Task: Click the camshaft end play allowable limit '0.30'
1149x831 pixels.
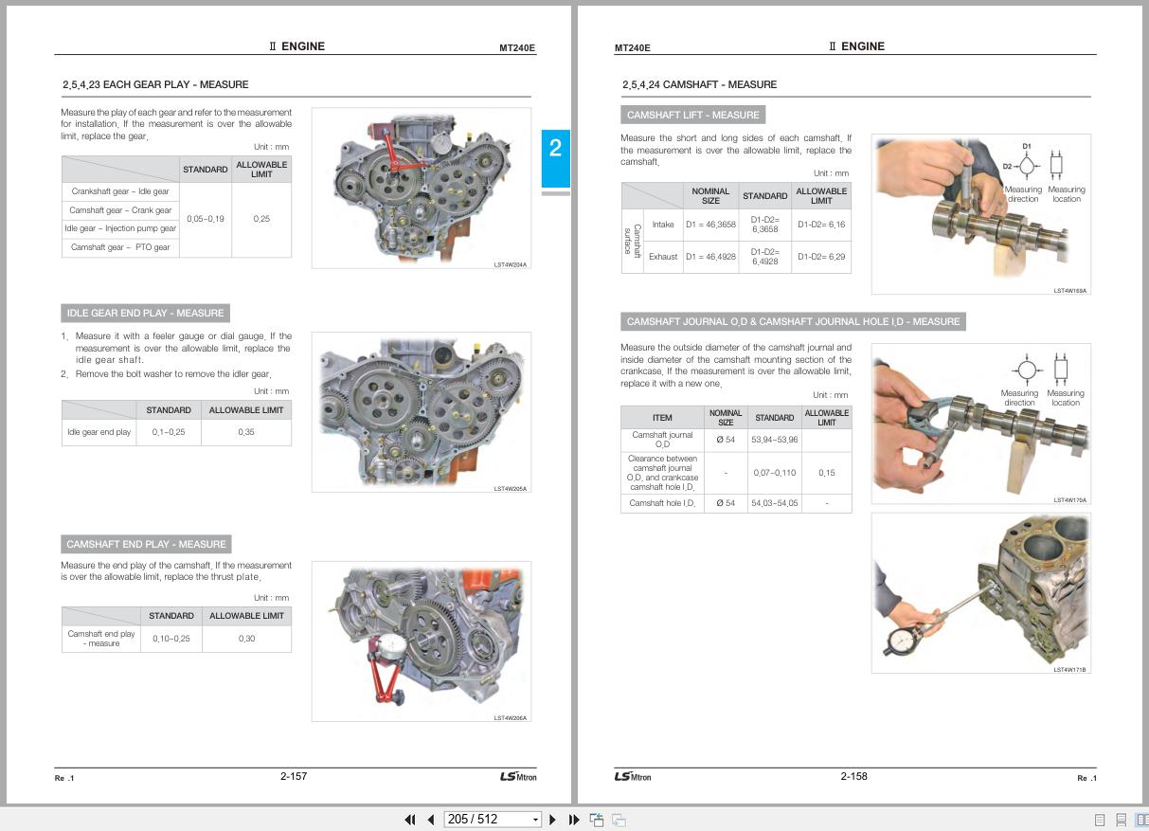Action: tap(246, 639)
